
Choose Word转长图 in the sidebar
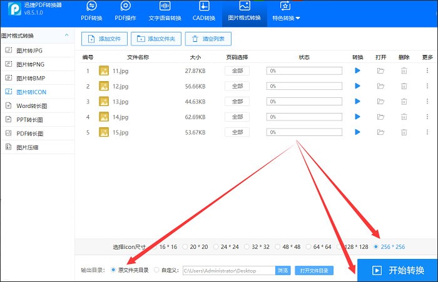(x=38, y=106)
